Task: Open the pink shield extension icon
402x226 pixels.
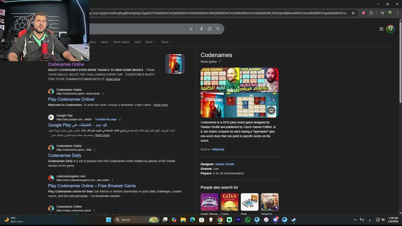Action: (363, 13)
